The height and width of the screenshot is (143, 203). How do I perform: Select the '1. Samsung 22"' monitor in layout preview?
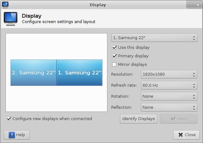[x=79, y=73]
